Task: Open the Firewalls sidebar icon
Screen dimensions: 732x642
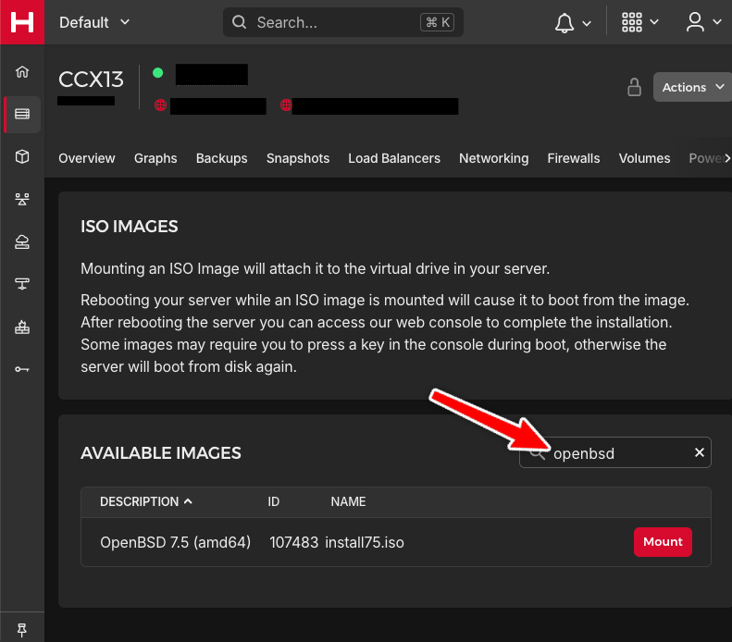Action: 22,327
